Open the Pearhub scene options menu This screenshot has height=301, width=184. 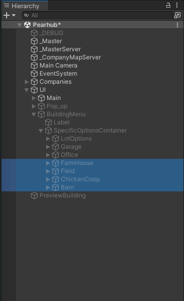tap(177, 25)
